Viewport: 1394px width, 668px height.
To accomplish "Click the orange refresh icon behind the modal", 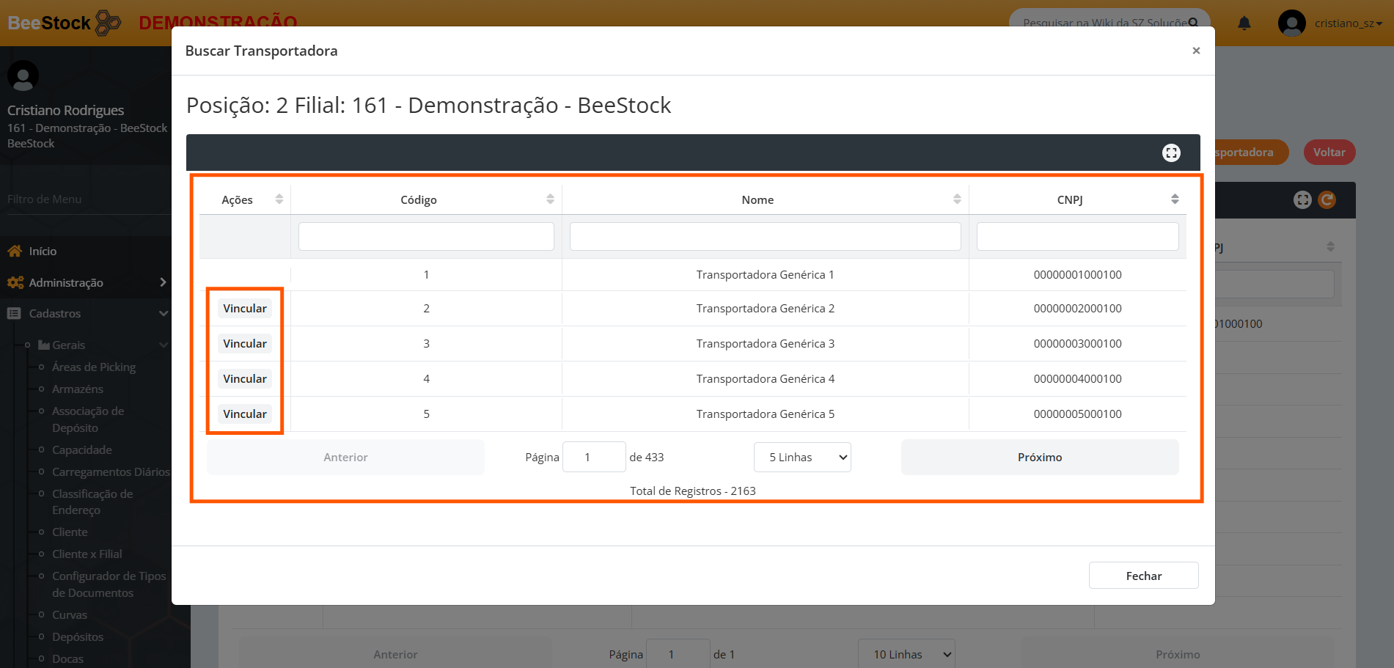I will coord(1327,199).
